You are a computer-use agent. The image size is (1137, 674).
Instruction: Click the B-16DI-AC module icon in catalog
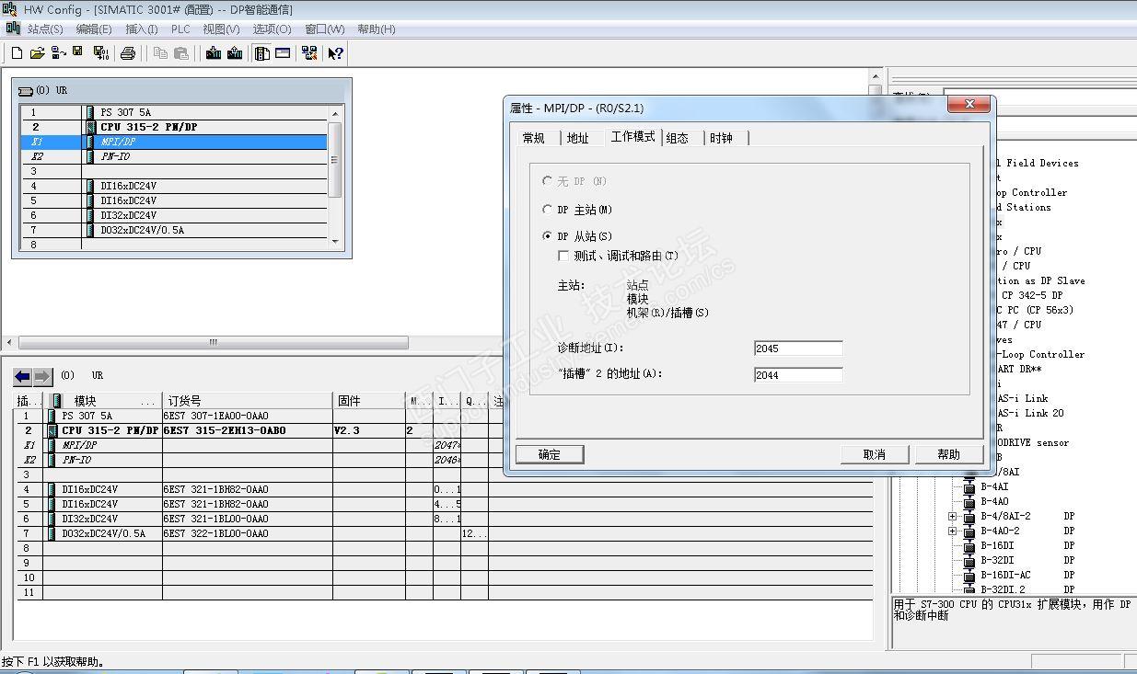click(x=969, y=575)
